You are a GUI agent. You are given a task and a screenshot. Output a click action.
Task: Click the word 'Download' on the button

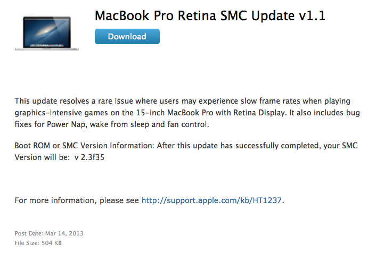point(127,37)
